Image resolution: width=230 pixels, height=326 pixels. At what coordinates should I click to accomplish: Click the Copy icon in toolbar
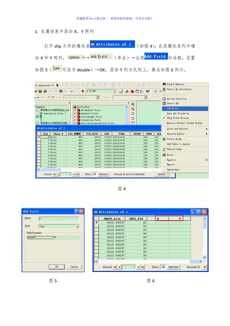tap(56, 91)
